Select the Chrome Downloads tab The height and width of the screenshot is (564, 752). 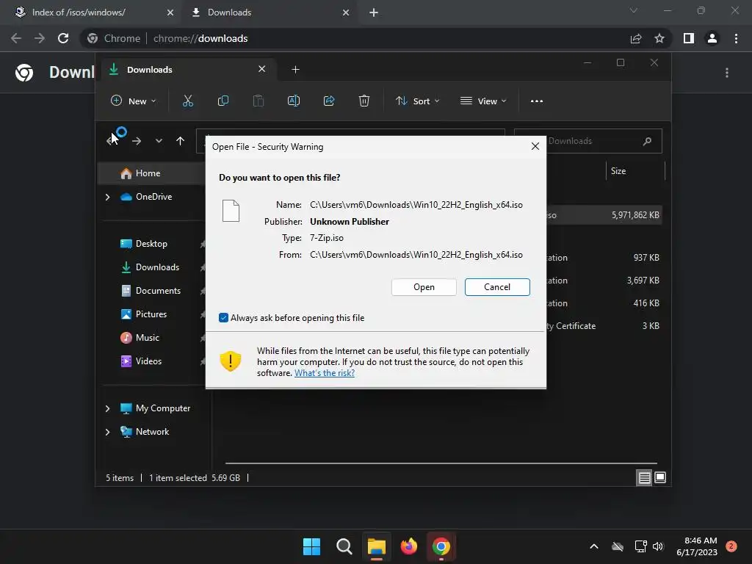[270, 12]
